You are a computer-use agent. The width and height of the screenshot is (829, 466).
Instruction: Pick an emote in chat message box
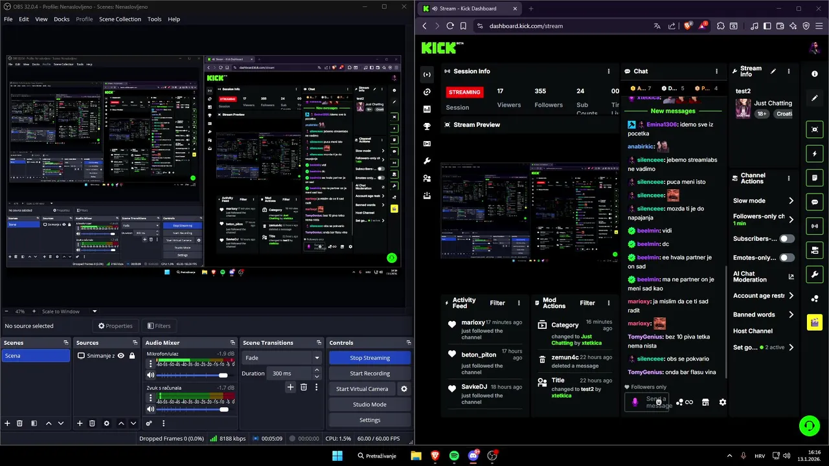click(x=659, y=402)
